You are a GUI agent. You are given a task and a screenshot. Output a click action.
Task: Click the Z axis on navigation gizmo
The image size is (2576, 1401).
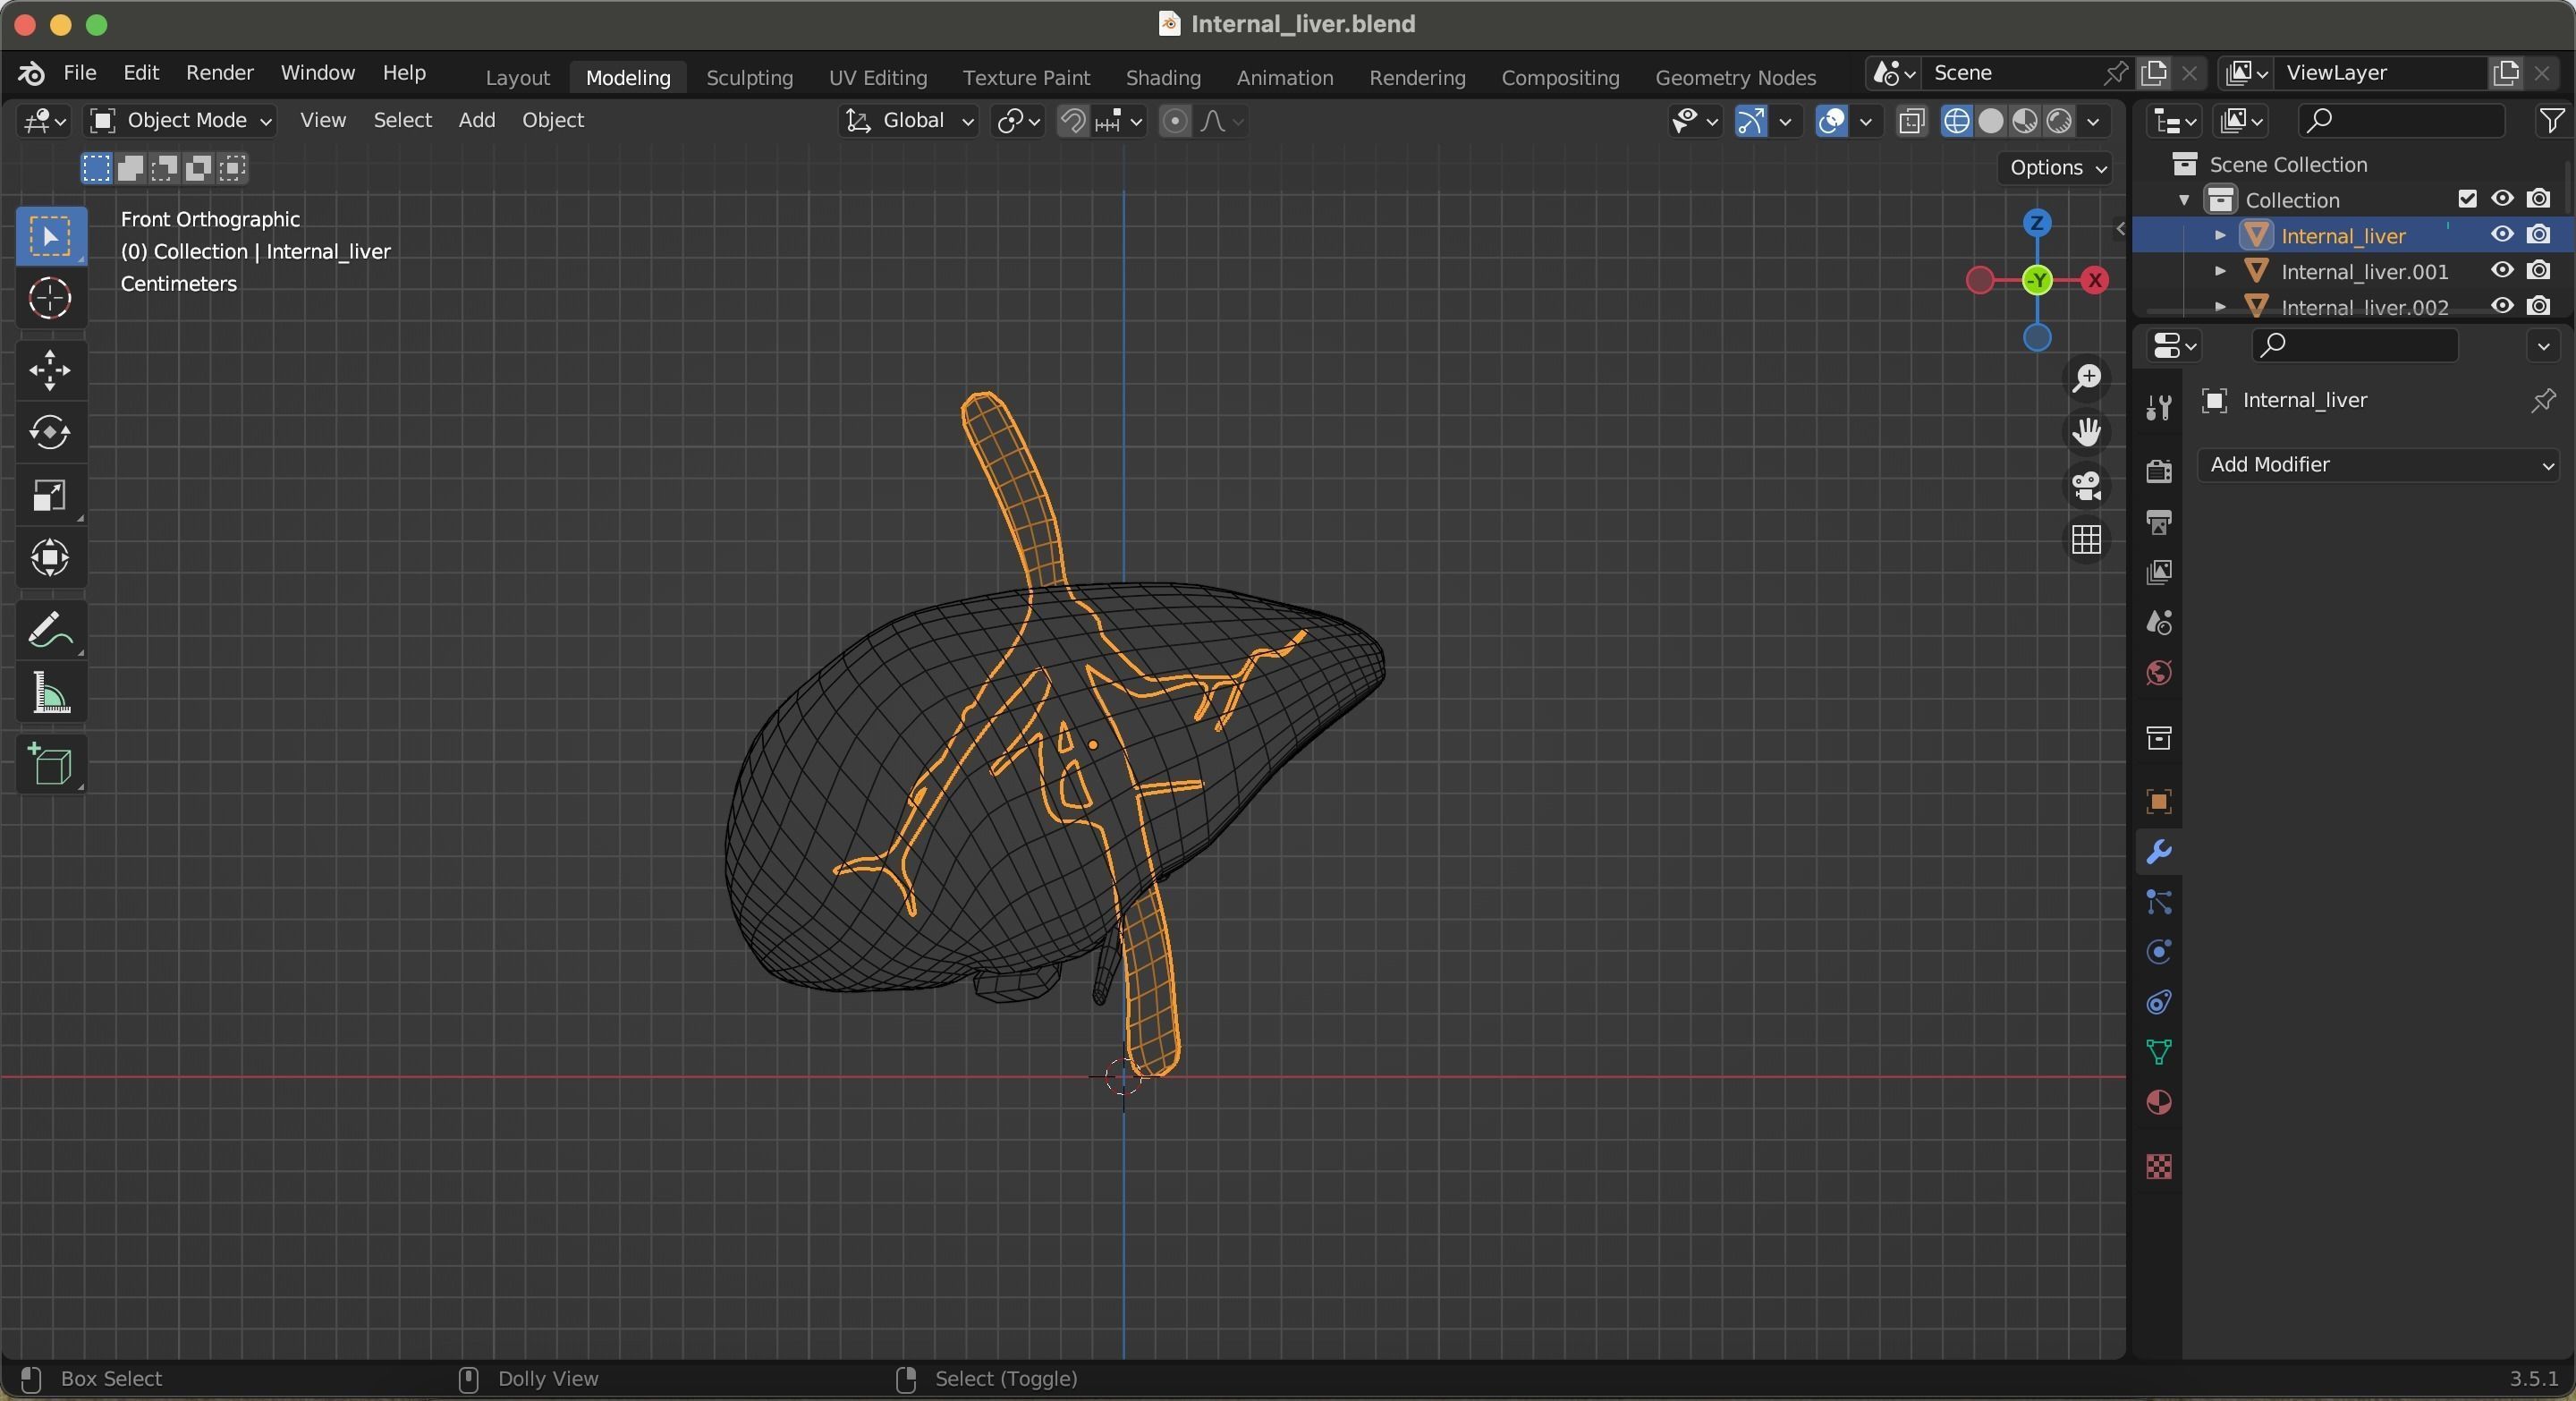point(2037,222)
